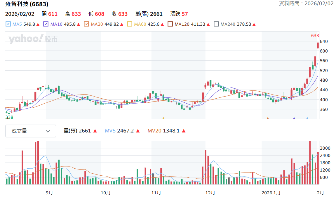Open the 成交量 indicator dropdown
336x199 pixels.
31,131
